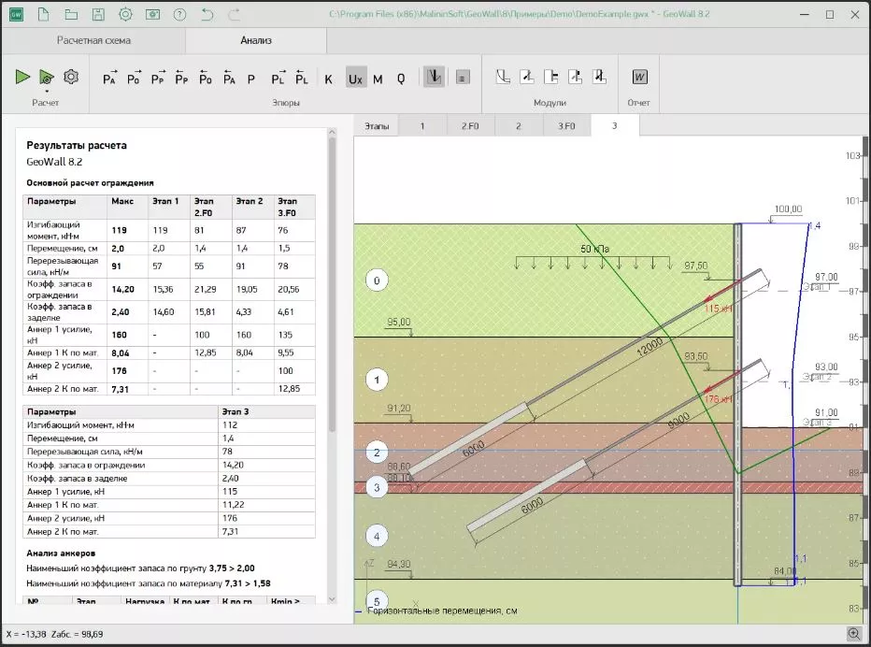
Task: Open the first module icon in Модули
Action: (x=502, y=78)
